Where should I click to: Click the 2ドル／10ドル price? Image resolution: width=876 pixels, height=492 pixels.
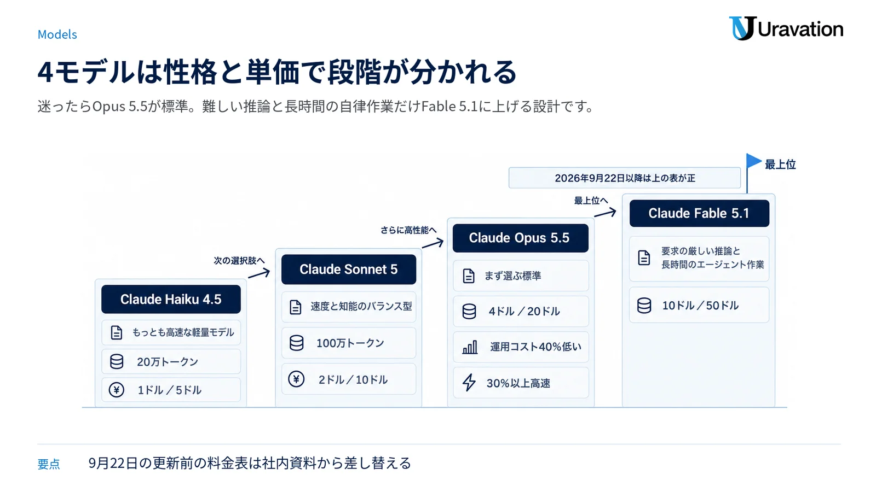[353, 379]
